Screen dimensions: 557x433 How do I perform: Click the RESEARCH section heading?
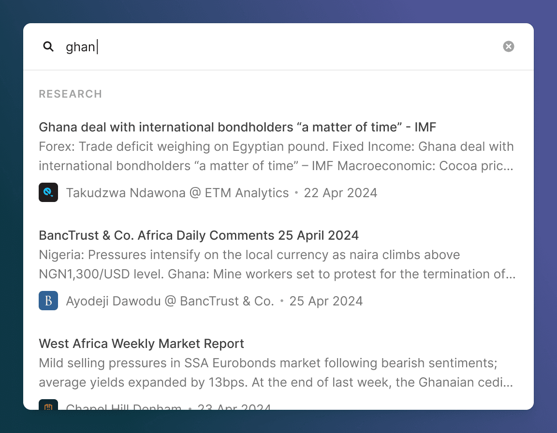click(70, 94)
